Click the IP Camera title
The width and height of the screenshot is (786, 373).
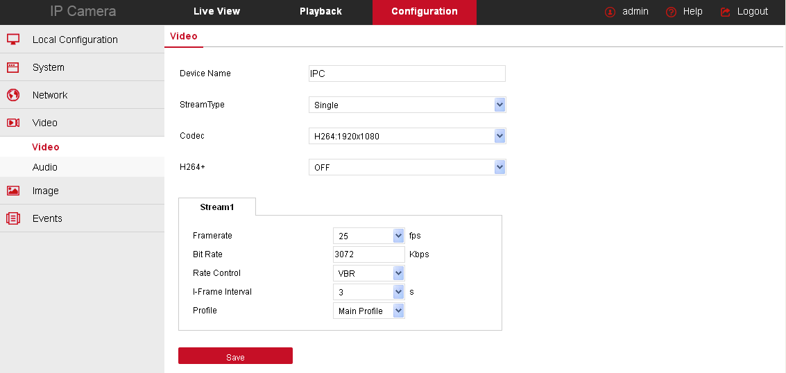point(83,12)
